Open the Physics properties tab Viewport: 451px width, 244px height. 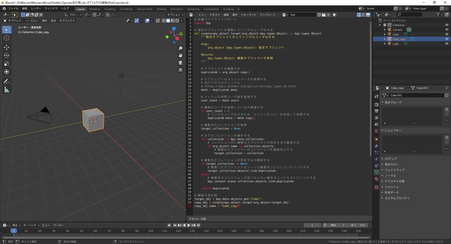pos(376,159)
